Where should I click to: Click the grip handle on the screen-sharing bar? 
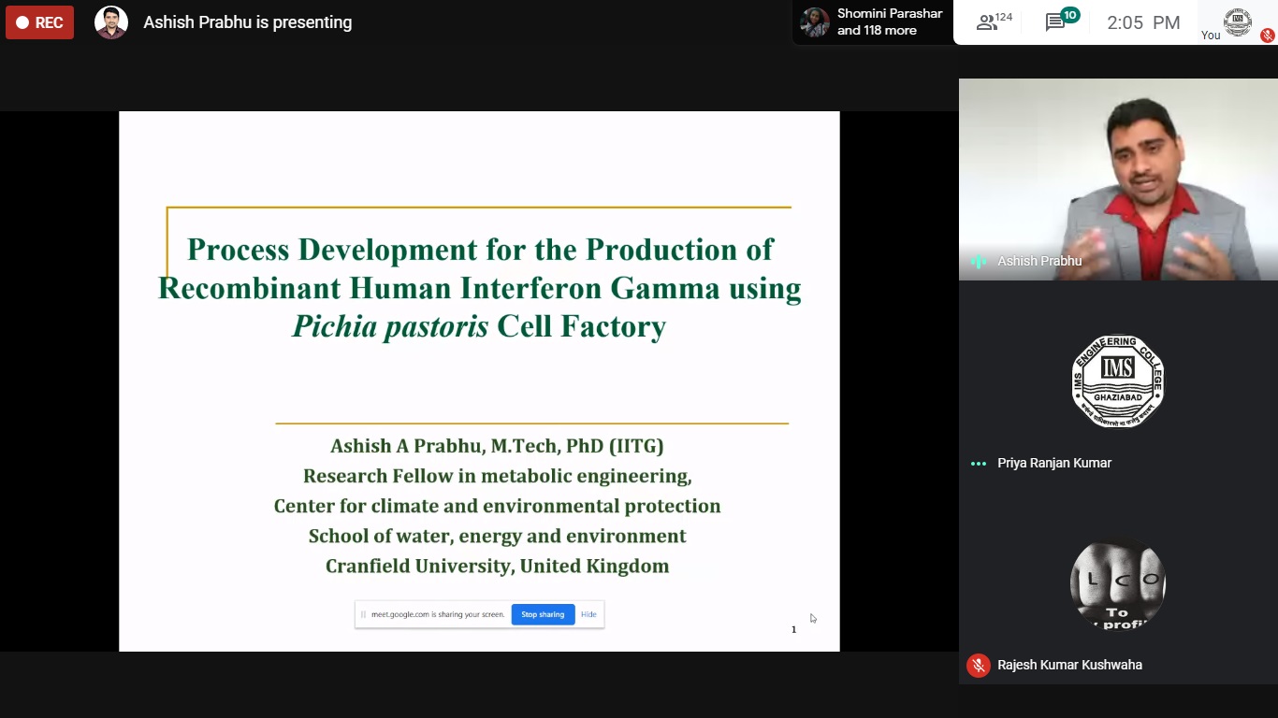[x=363, y=614]
